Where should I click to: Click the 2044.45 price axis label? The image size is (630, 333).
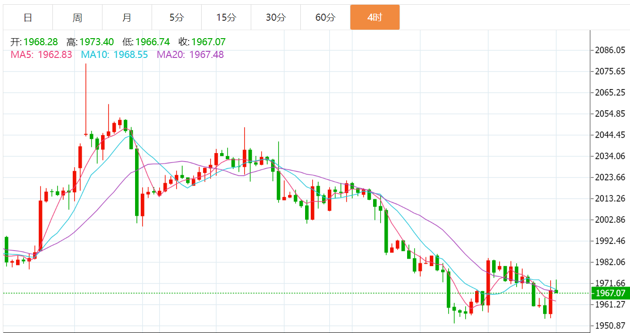(610, 135)
